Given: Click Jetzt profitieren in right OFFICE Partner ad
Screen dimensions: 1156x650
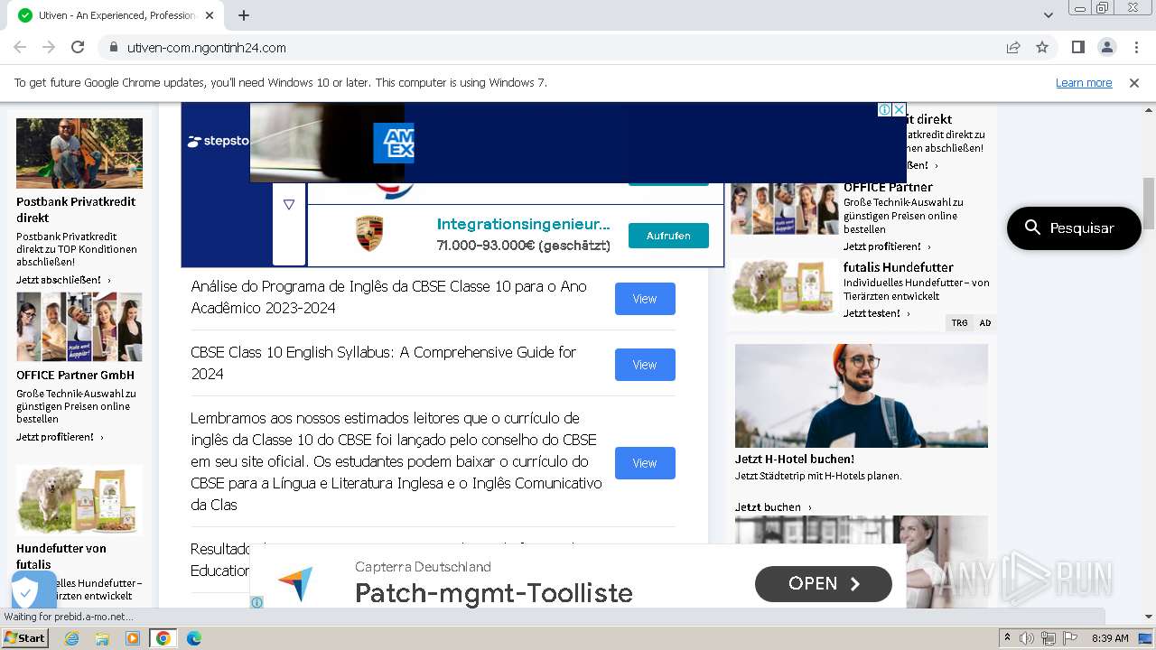Looking at the screenshot, I should tap(887, 246).
